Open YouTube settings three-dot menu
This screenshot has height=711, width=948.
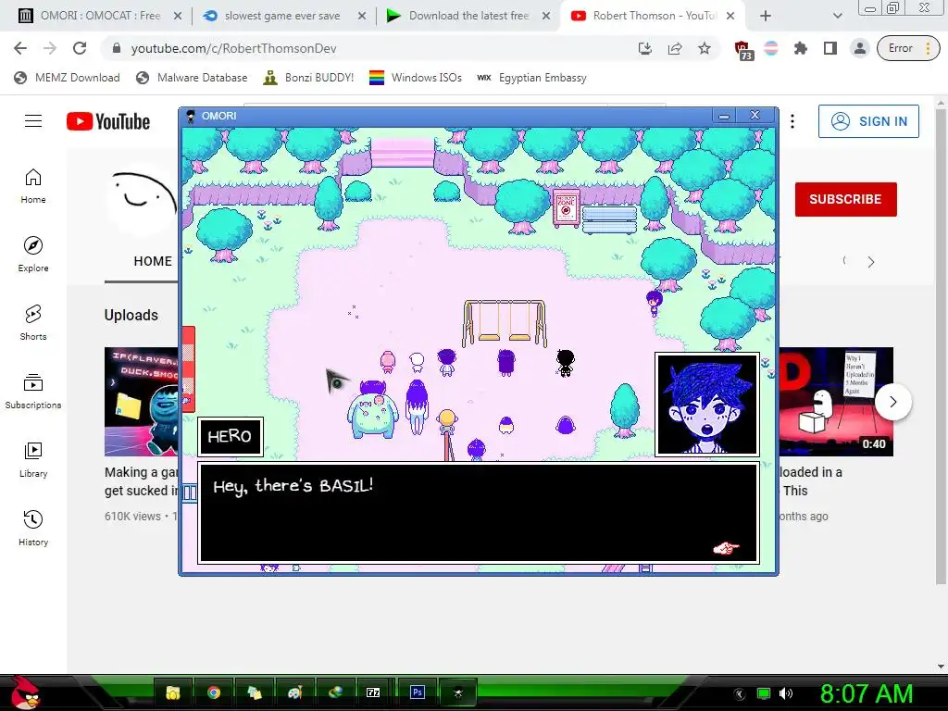pyautogui.click(x=792, y=121)
